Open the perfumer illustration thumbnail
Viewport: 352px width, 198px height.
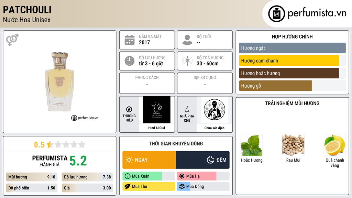pyautogui.click(x=214, y=110)
